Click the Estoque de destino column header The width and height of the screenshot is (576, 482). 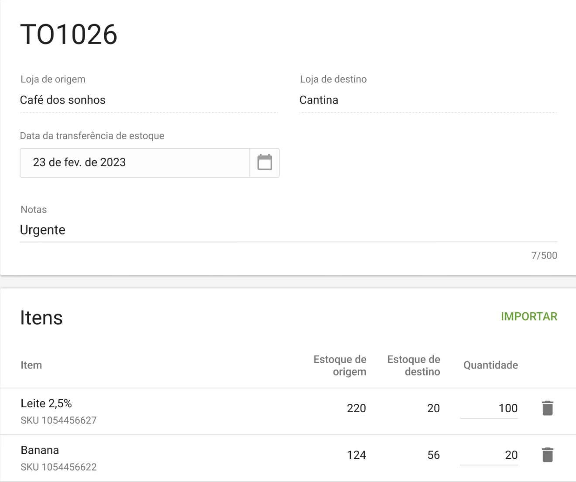[414, 365]
